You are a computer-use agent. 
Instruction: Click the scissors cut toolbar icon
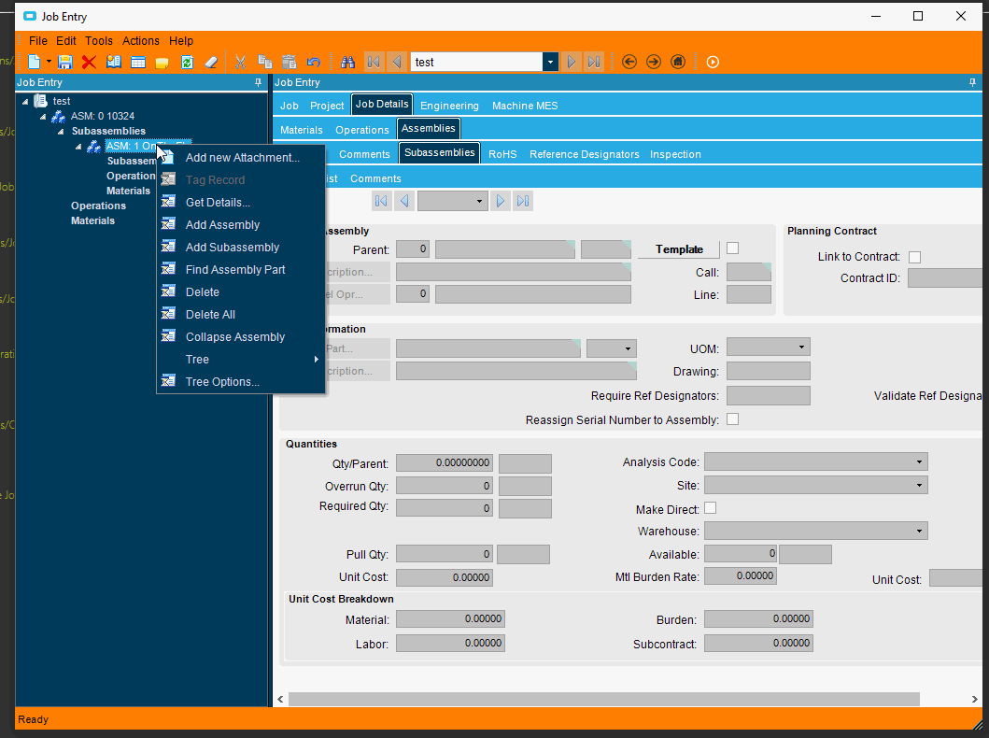coord(240,62)
